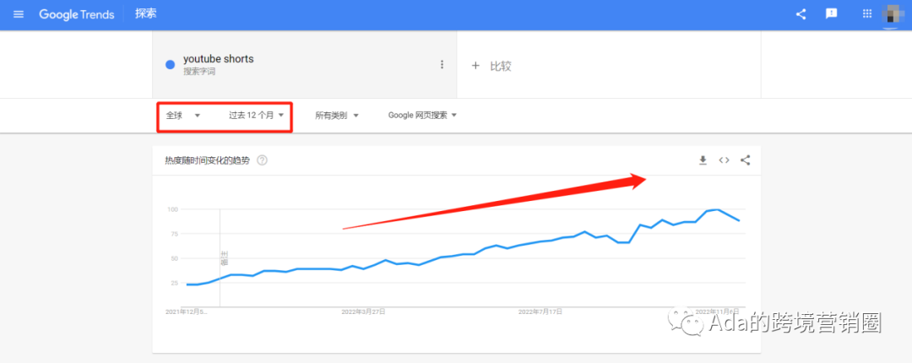Click the 热度随时间变化的趋势 title

tap(208, 160)
